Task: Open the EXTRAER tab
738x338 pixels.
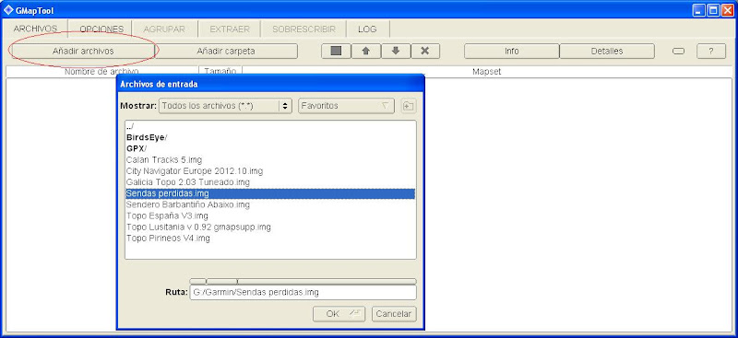Action: 230,29
